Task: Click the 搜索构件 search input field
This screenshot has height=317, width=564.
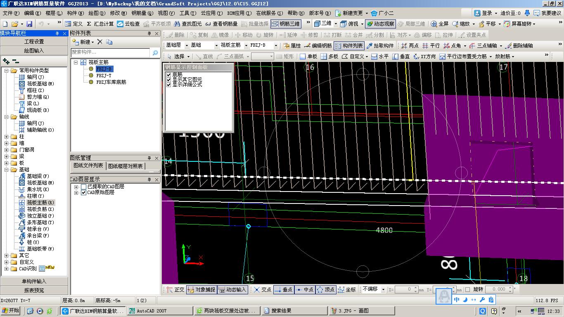Action: coord(110,52)
